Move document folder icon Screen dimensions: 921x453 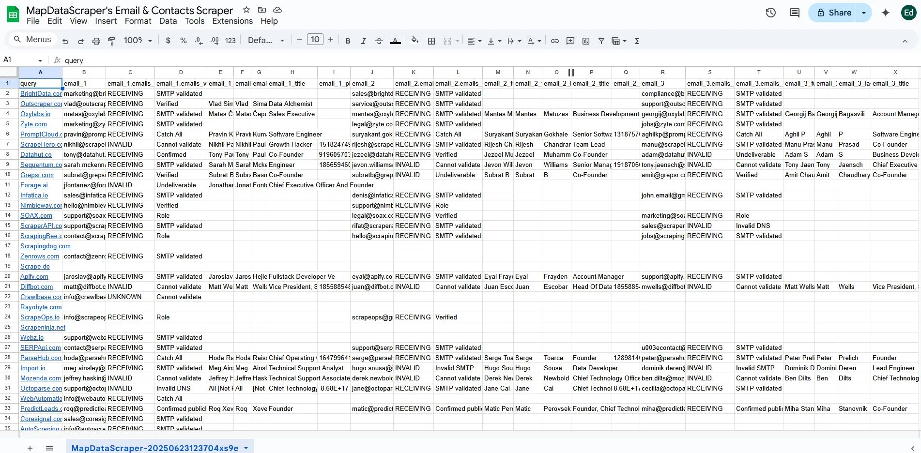pyautogui.click(x=262, y=10)
